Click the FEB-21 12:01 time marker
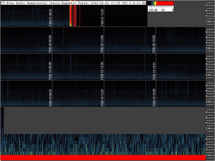The image size is (215, 161). pos(102,18)
